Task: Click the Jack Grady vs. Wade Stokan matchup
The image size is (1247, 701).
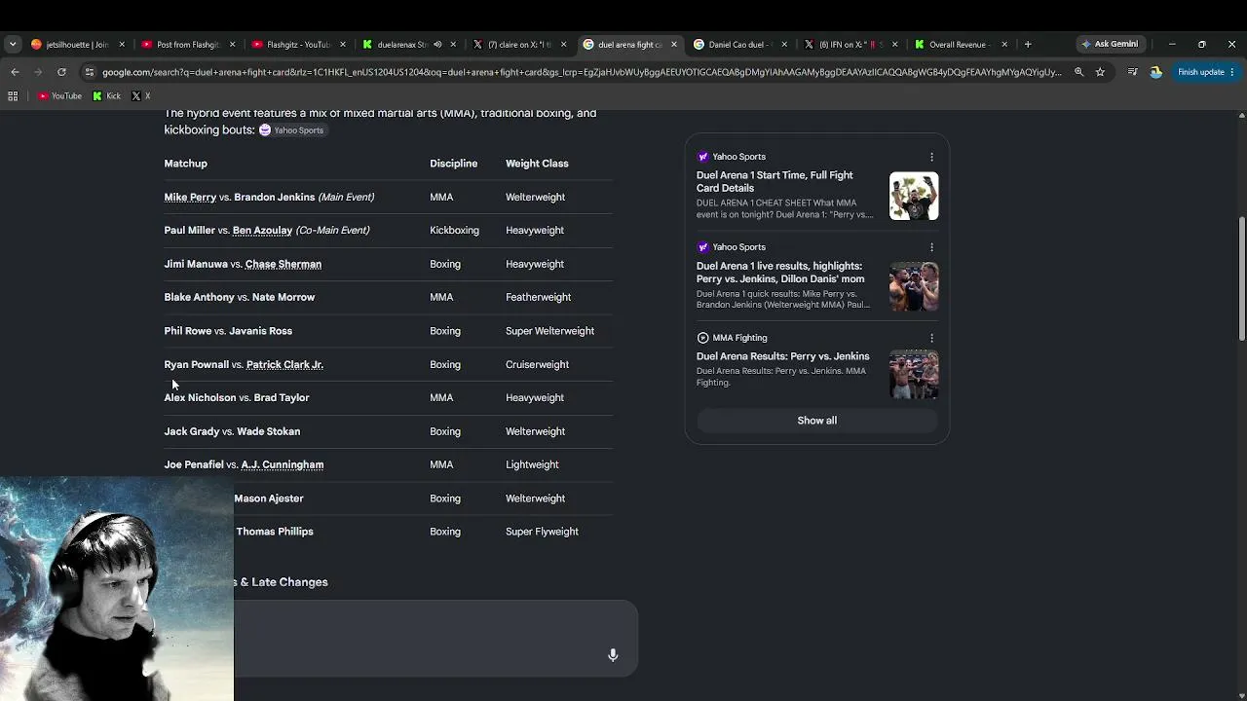Action: (x=232, y=431)
